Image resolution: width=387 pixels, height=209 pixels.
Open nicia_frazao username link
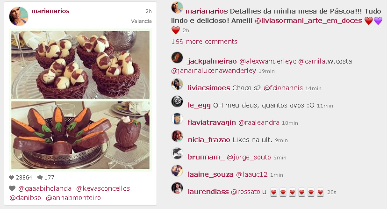coord(209,140)
